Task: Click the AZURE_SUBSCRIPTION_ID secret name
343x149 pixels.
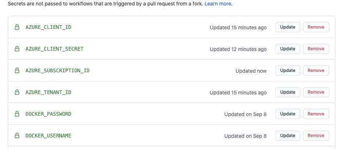Action: click(57, 71)
